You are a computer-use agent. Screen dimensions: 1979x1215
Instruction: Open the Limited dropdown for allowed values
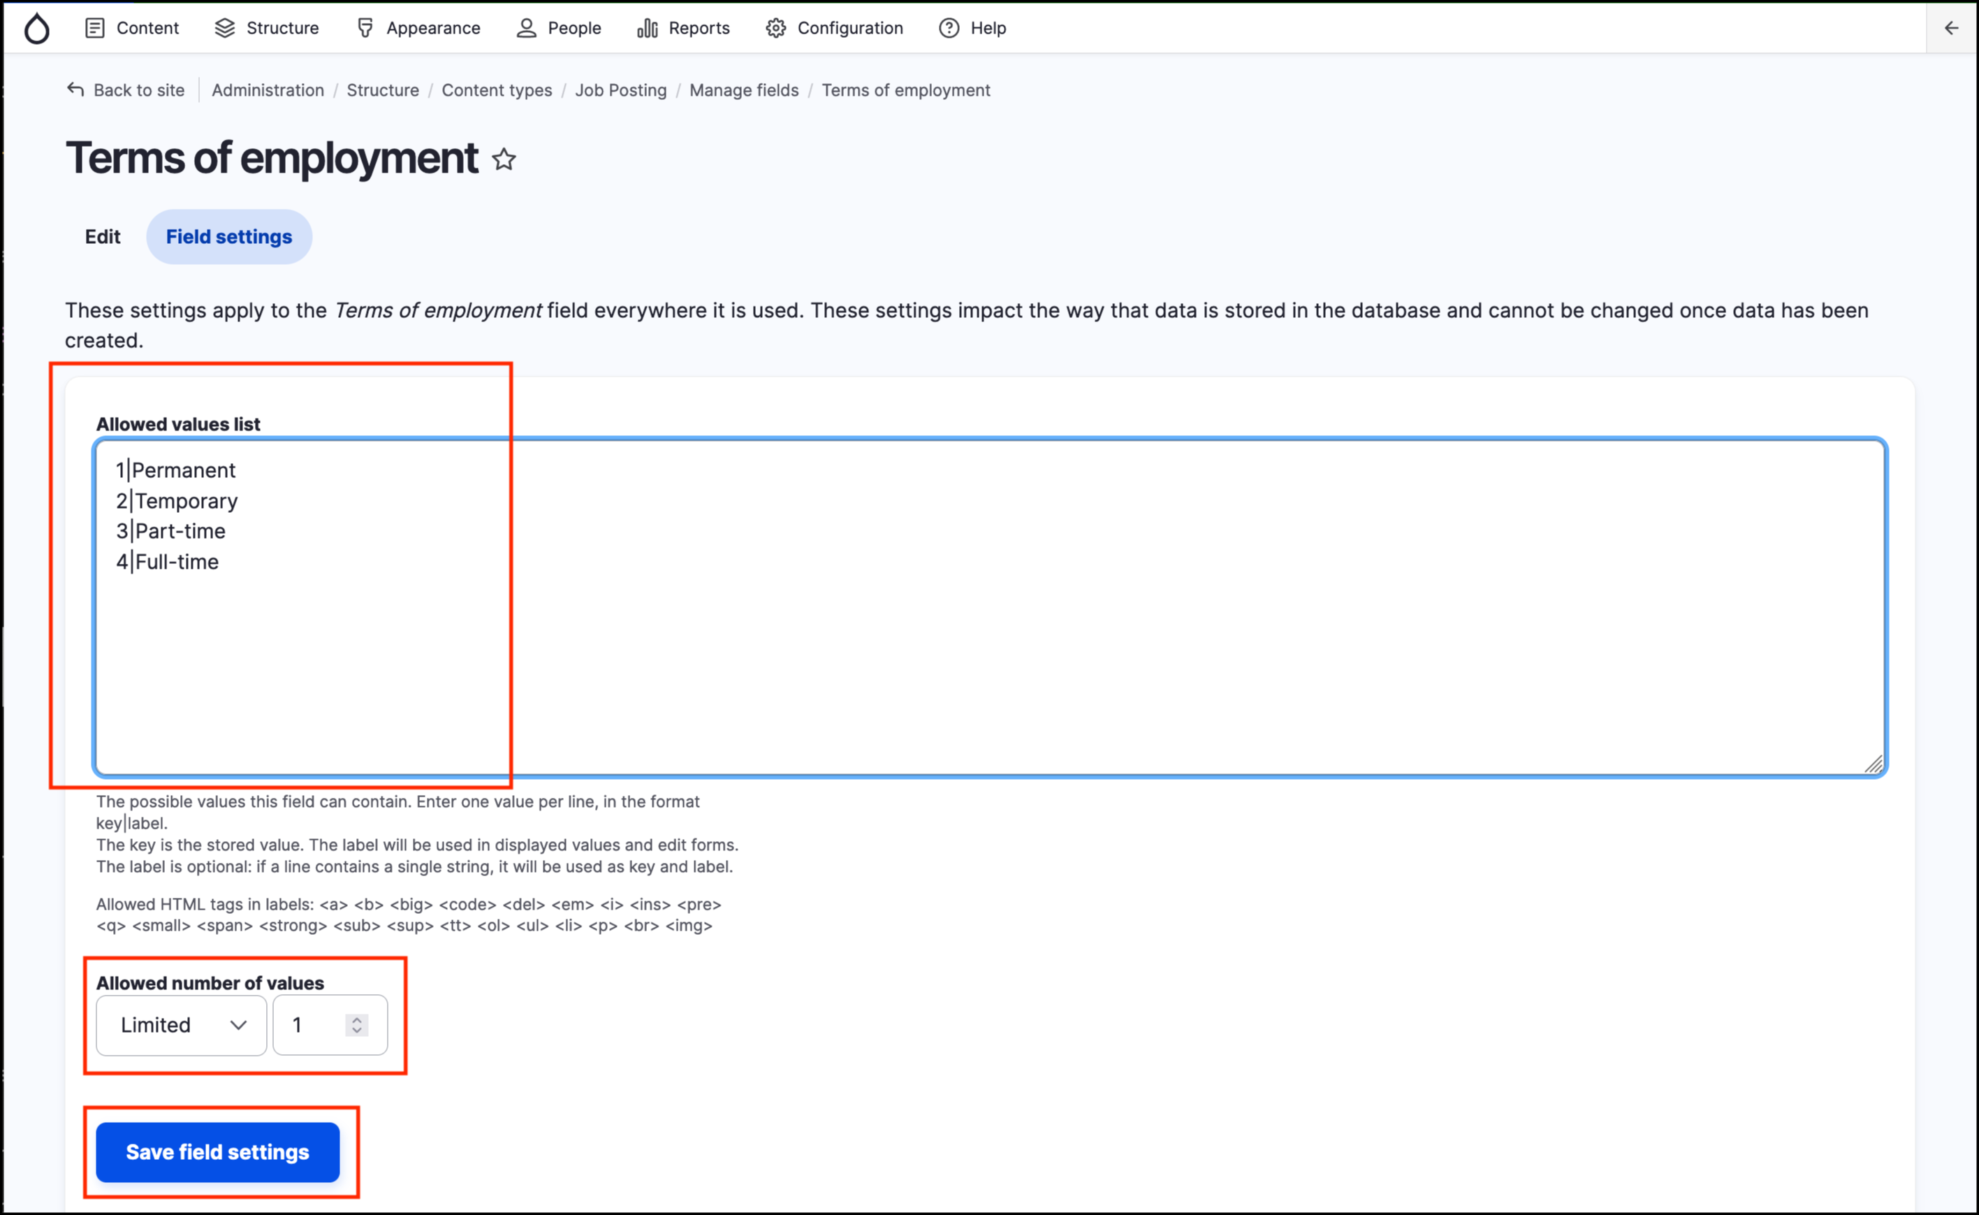click(180, 1024)
